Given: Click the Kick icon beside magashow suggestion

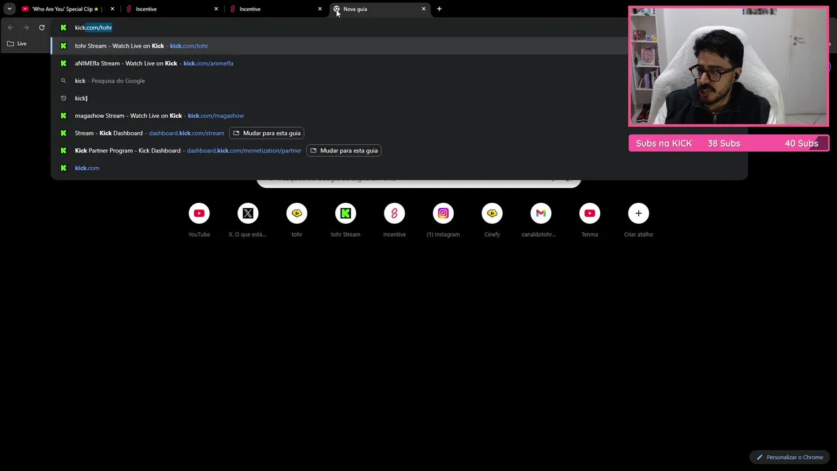Looking at the screenshot, I should tap(63, 116).
